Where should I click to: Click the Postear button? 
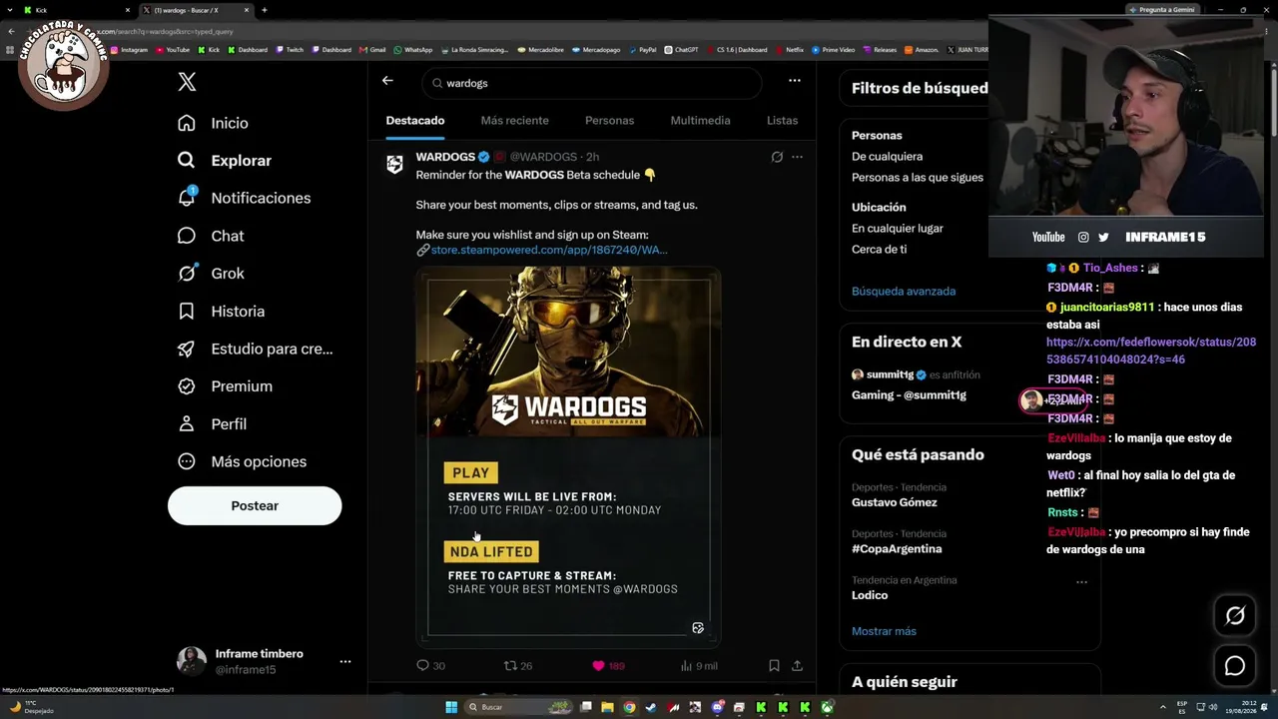coord(255,506)
